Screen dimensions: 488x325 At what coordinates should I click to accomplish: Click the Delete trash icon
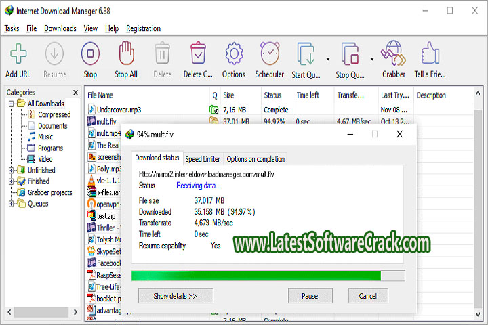click(162, 53)
